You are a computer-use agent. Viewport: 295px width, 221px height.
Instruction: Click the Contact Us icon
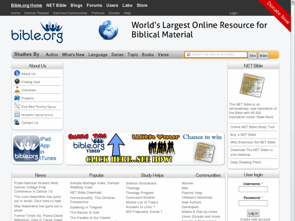tap(17, 122)
